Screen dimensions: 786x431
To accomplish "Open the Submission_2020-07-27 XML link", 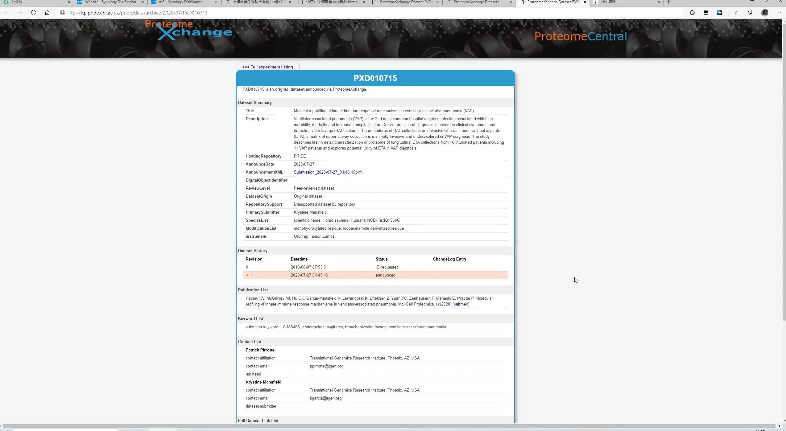I will 328,172.
